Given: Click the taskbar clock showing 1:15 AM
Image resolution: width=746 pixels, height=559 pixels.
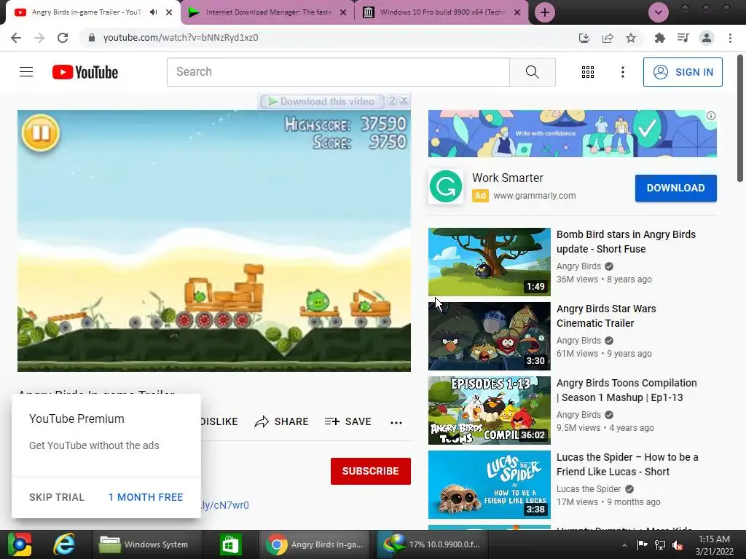Looking at the screenshot, I should (x=715, y=545).
